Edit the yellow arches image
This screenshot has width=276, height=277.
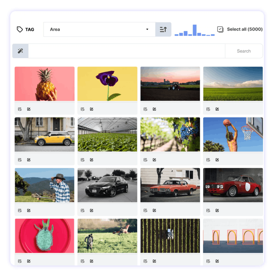(217, 261)
